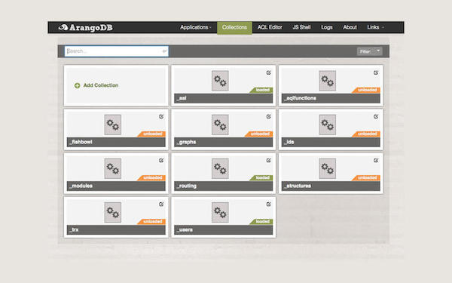Click the green plus Add Collection icon
Viewport: 452px width, 283px height.
(x=78, y=85)
